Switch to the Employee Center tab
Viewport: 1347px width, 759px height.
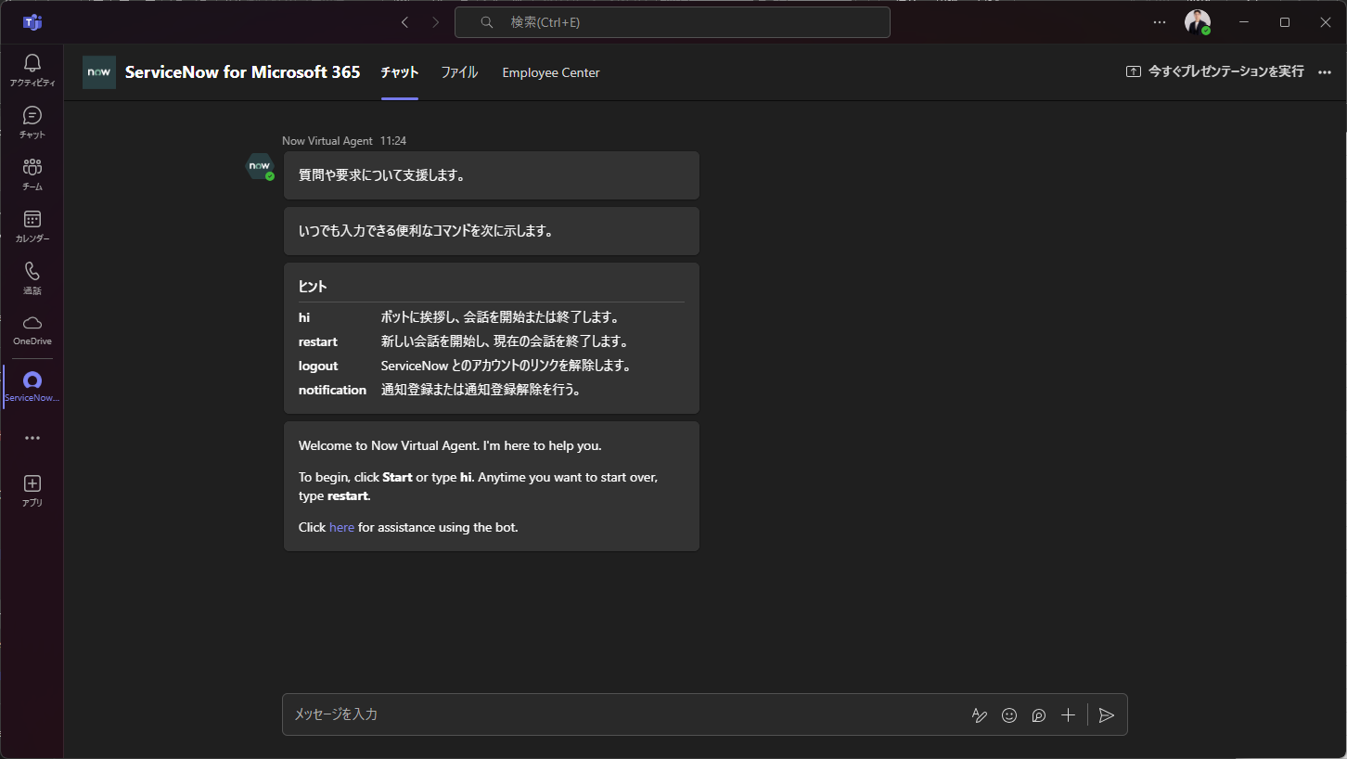coord(551,72)
